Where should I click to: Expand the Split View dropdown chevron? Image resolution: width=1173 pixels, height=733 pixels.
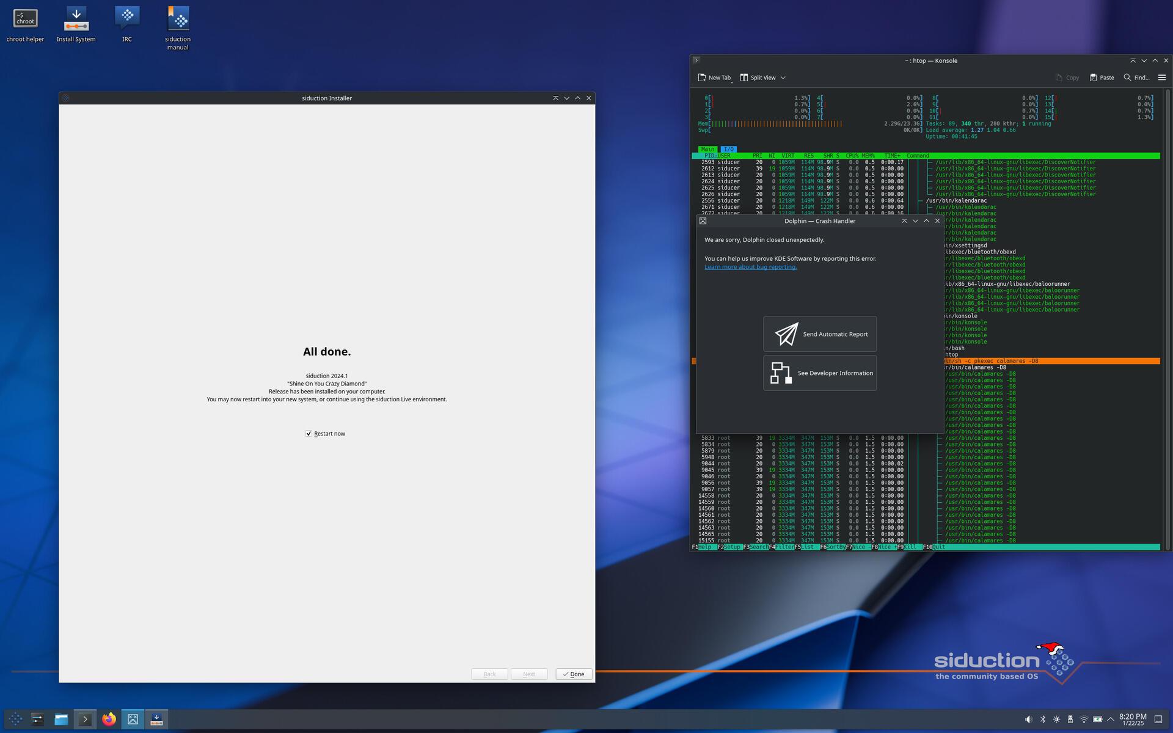pos(783,78)
